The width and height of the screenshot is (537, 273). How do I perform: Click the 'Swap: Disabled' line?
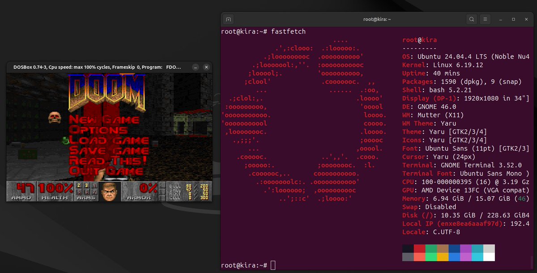click(429, 207)
